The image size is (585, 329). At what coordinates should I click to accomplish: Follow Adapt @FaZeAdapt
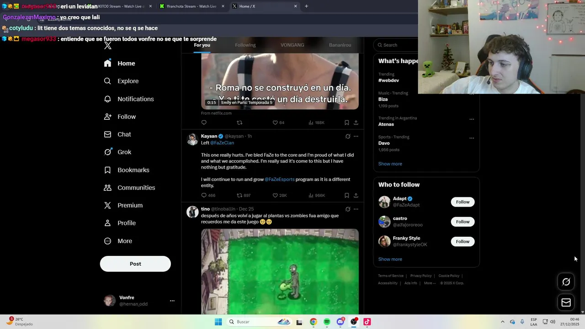[463, 202]
